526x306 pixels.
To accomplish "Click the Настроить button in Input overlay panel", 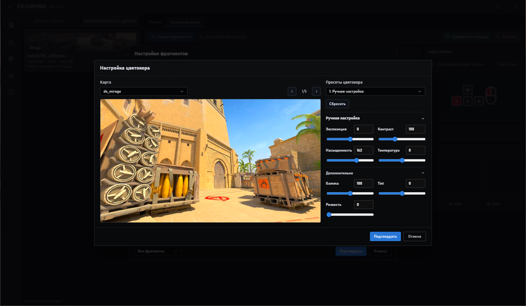I will click(508, 64).
